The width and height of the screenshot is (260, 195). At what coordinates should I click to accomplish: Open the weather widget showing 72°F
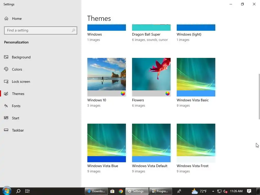pos(199,191)
